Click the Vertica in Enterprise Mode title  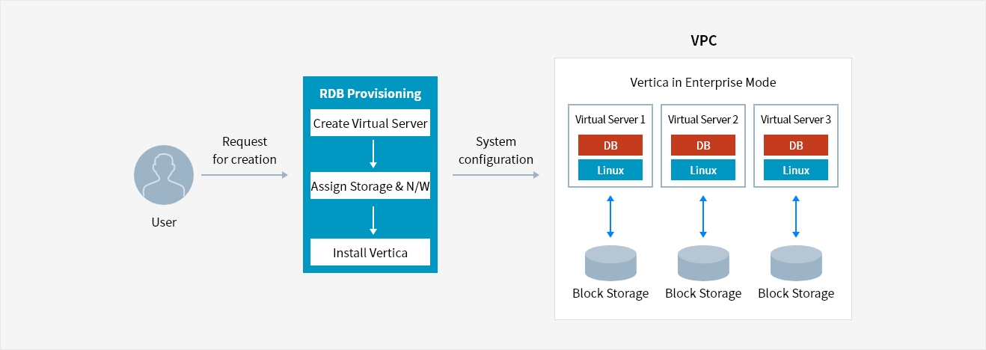point(703,82)
